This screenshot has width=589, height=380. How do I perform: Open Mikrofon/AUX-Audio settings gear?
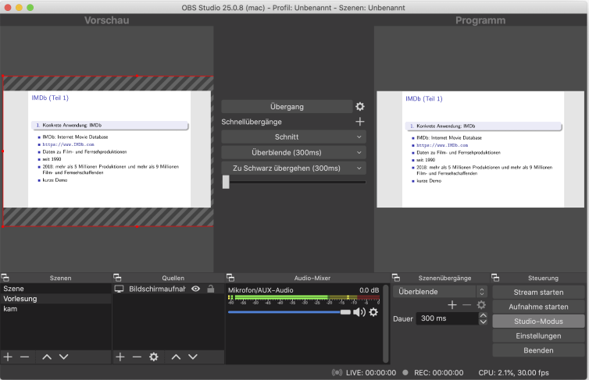point(373,312)
